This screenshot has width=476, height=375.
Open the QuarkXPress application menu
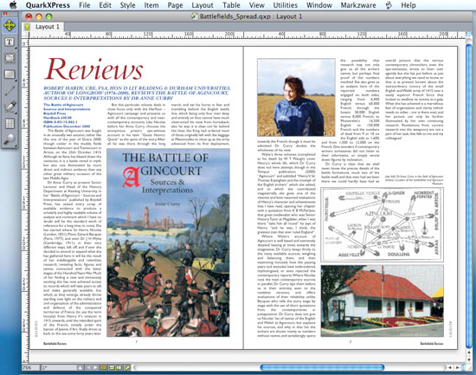48,5
